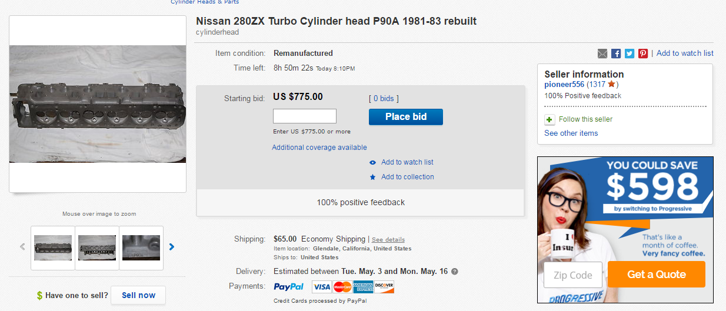Select the third cylinder head thumbnail
Image resolution: width=726 pixels, height=311 pixels.
pos(141,248)
